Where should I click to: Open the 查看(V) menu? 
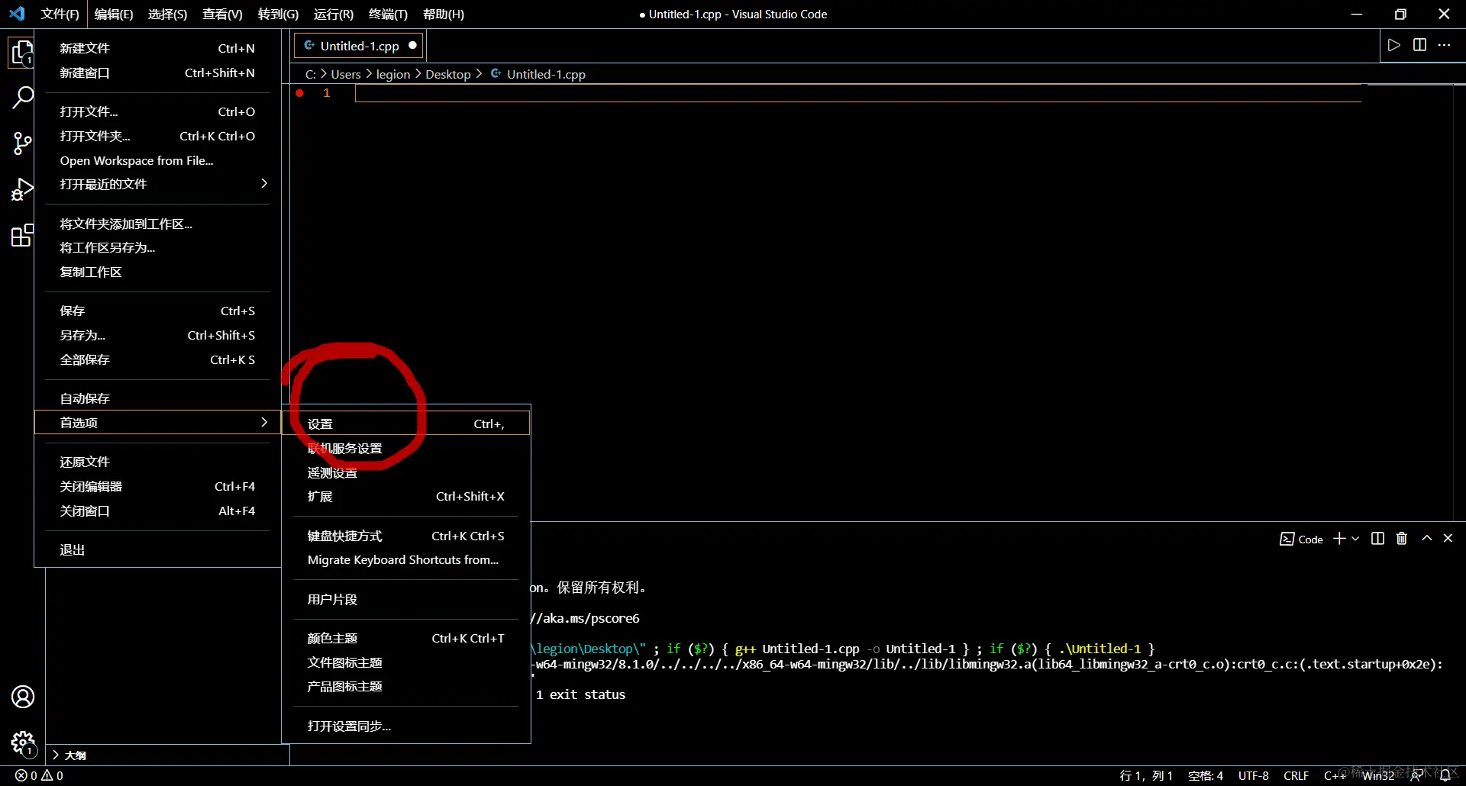point(222,14)
